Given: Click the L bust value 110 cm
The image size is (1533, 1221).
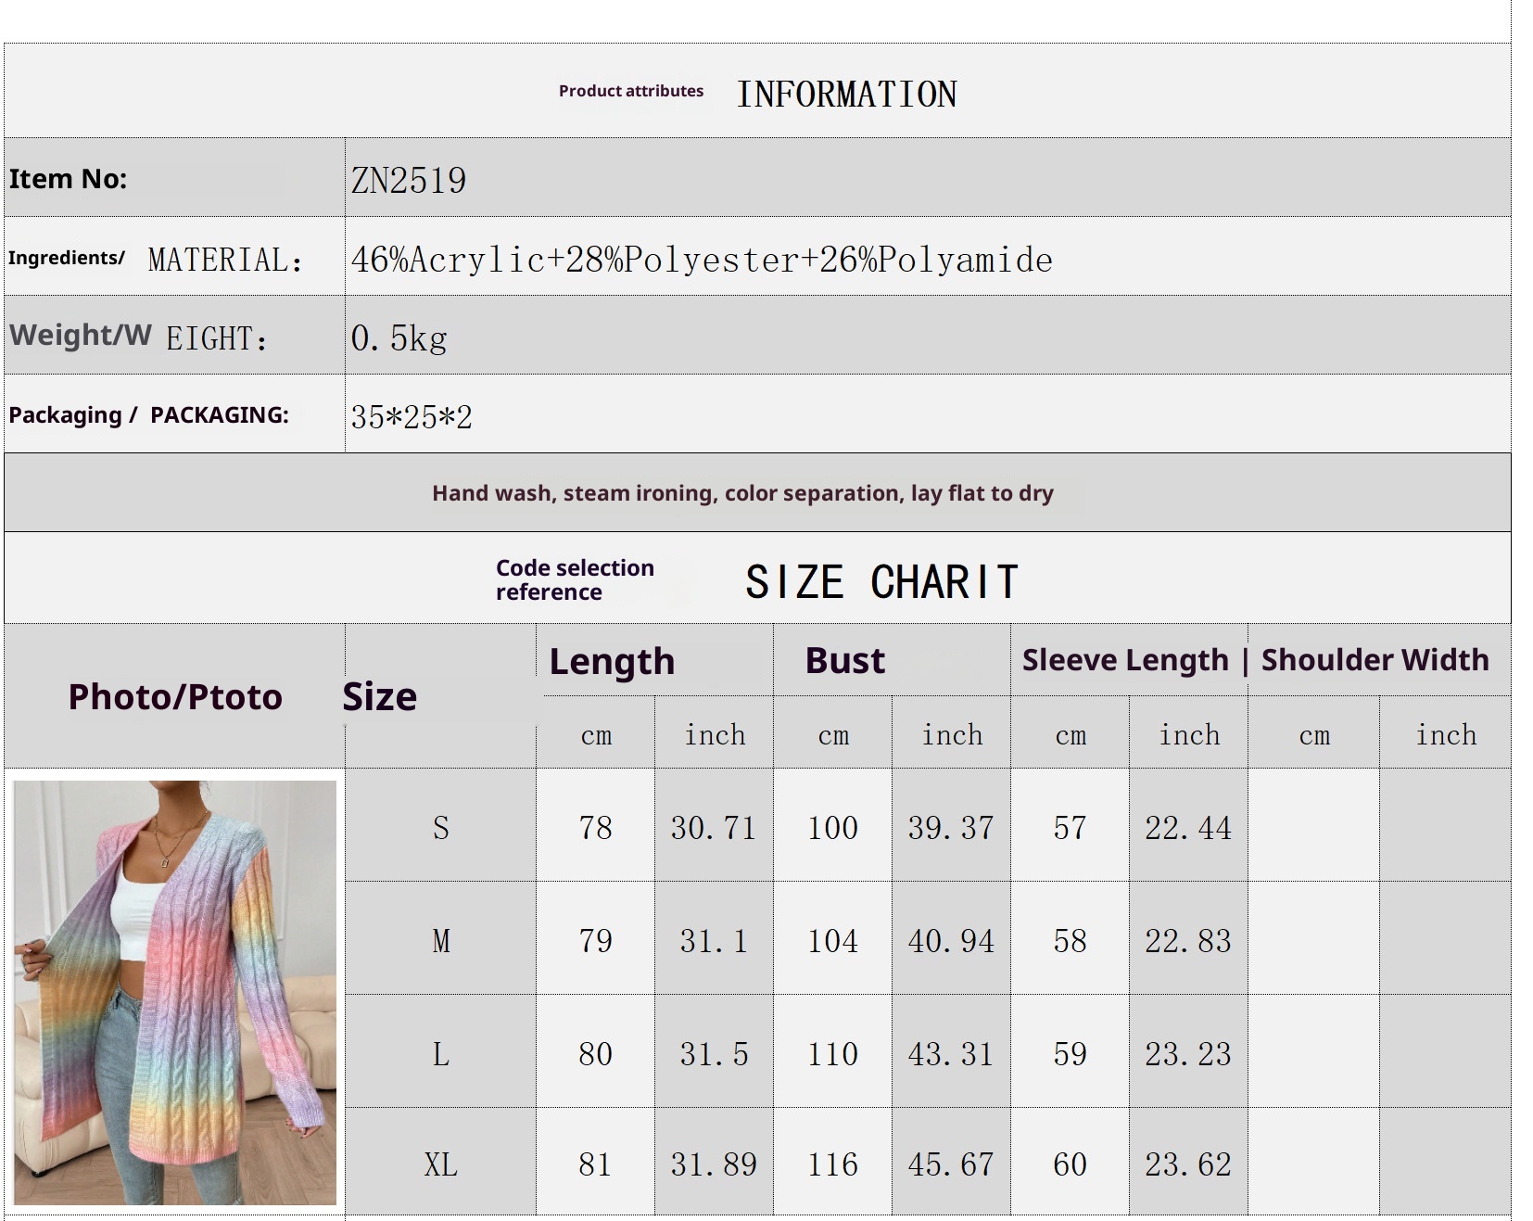Looking at the screenshot, I should click(832, 1054).
